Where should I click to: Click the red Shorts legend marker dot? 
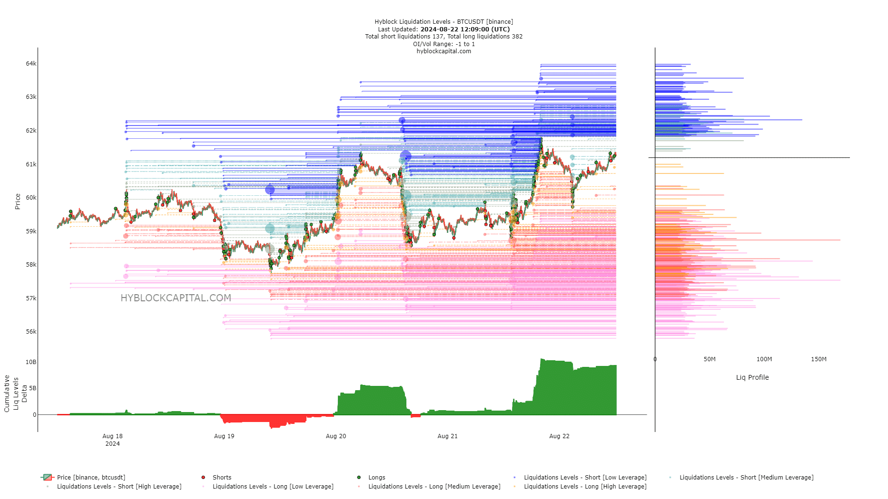tap(203, 477)
